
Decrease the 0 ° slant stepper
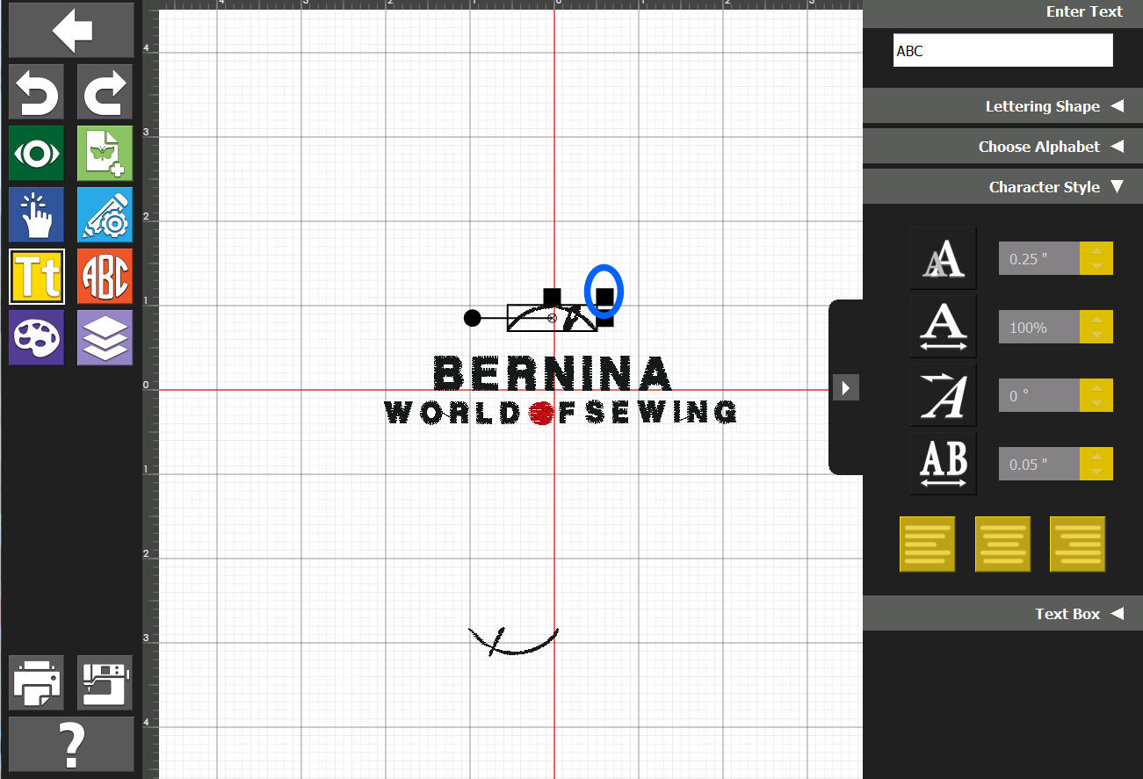pos(1096,404)
